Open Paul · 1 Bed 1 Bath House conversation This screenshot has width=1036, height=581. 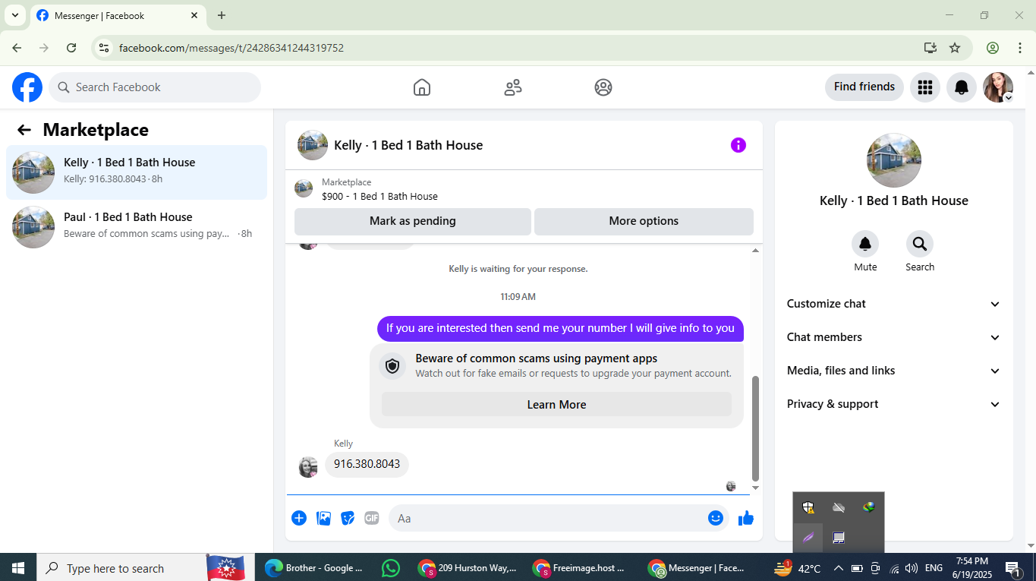pos(137,227)
